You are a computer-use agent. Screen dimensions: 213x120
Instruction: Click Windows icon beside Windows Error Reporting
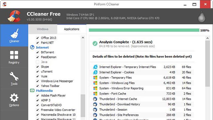coord(95,88)
